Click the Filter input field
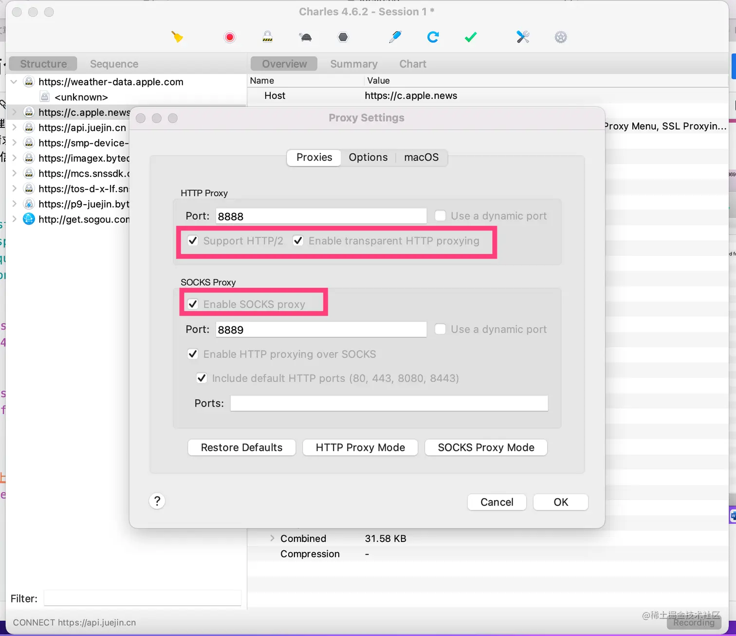The image size is (736, 636). point(143,598)
